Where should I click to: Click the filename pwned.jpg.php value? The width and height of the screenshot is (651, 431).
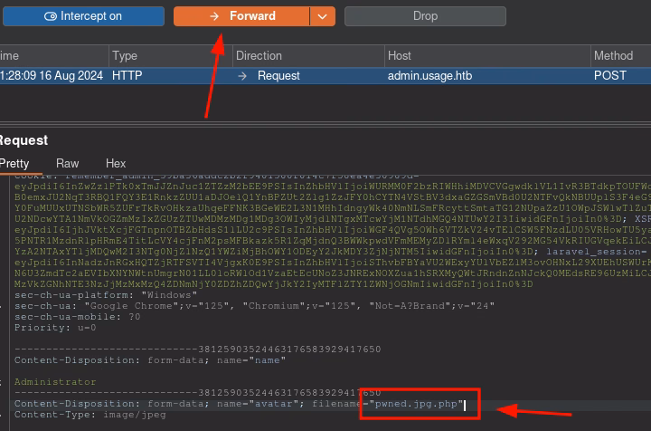coord(417,404)
